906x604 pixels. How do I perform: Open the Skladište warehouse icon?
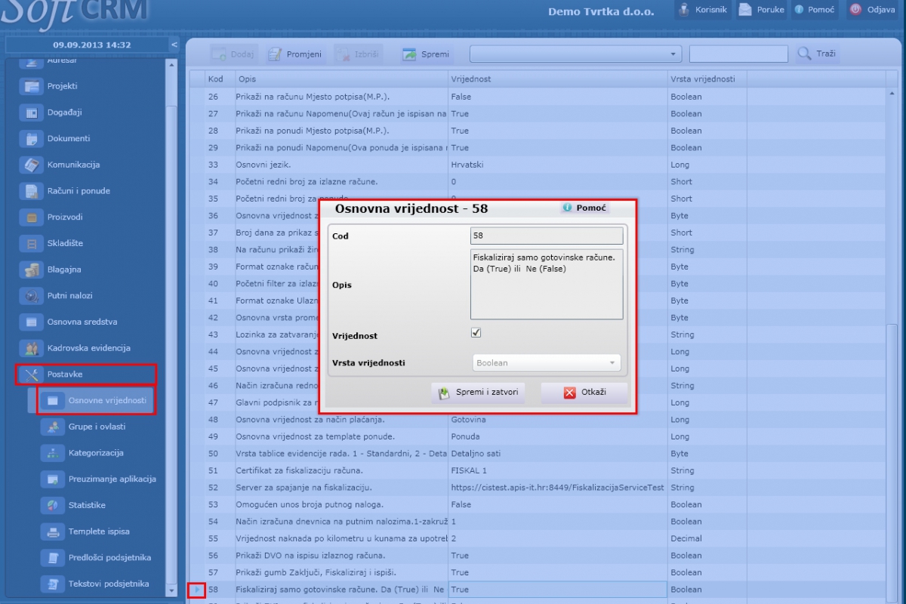(32, 243)
